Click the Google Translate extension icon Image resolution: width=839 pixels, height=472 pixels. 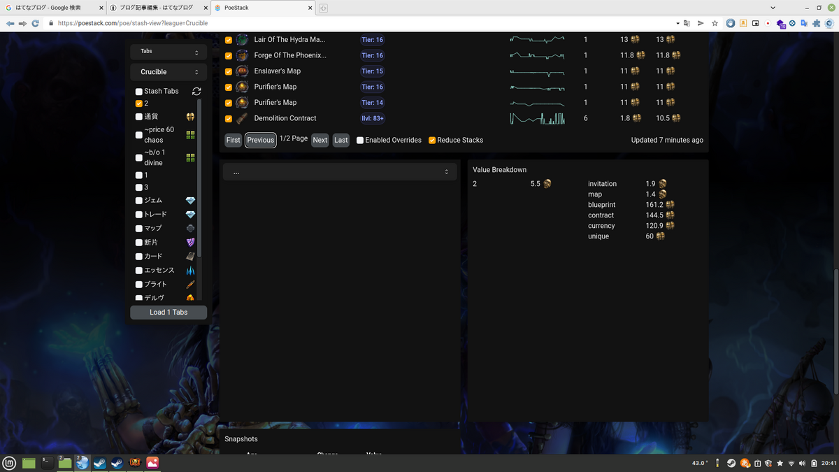(x=804, y=23)
